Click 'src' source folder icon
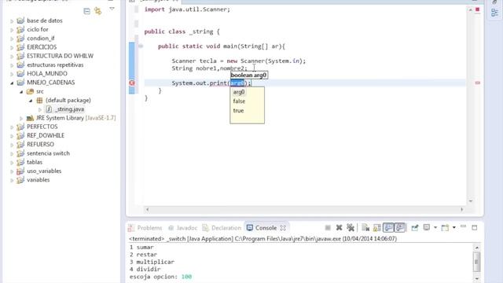The image size is (503, 283). point(30,91)
